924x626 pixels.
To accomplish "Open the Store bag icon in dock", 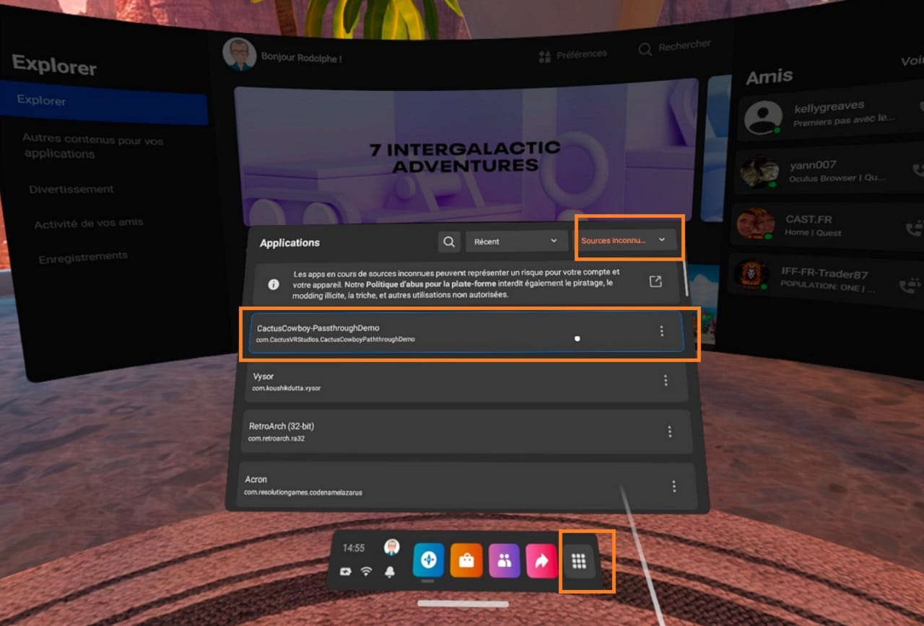I will point(466,560).
